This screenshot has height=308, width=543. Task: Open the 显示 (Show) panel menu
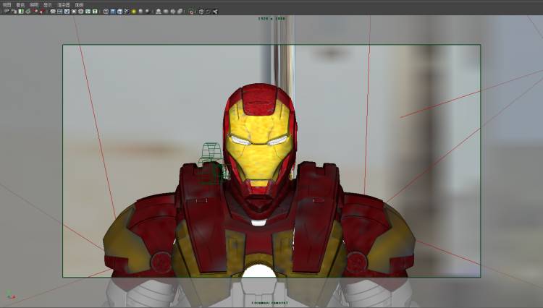48,5
